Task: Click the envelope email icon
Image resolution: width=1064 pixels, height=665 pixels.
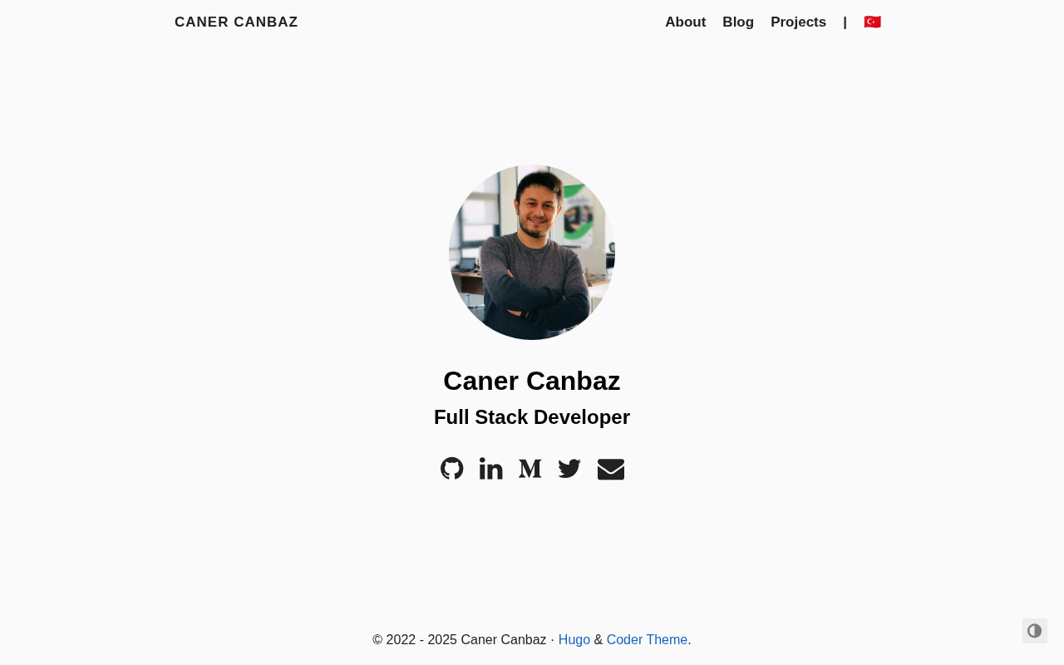Action: coord(611,469)
